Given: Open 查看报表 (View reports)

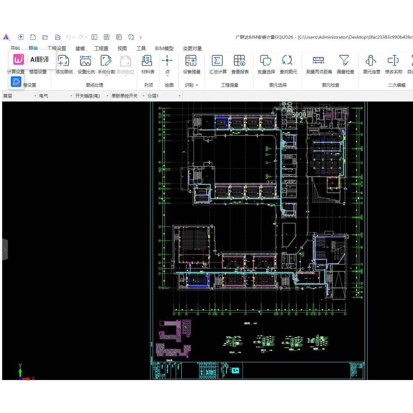Looking at the screenshot, I should click(239, 65).
